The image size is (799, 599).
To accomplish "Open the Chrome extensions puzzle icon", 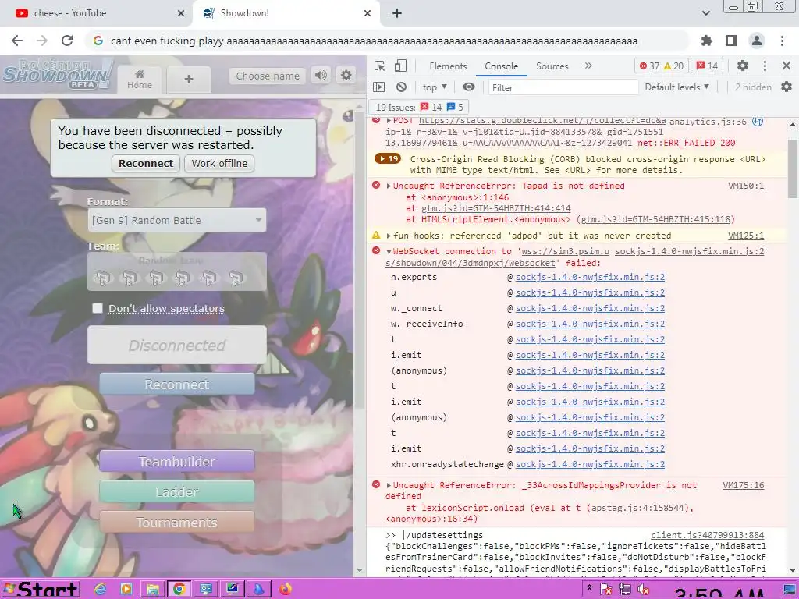I will pyautogui.click(x=707, y=41).
